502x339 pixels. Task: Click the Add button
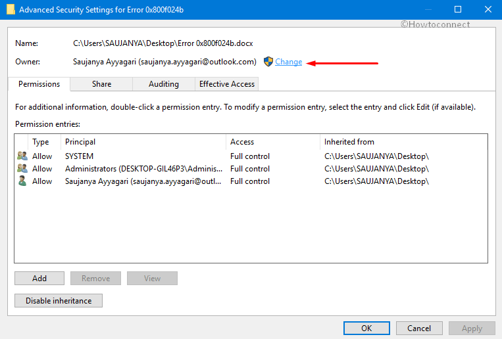pyautogui.click(x=39, y=279)
